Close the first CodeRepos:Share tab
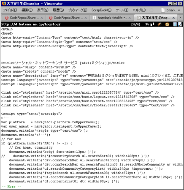The width and height of the screenshot is (184, 190). (x=42, y=18)
